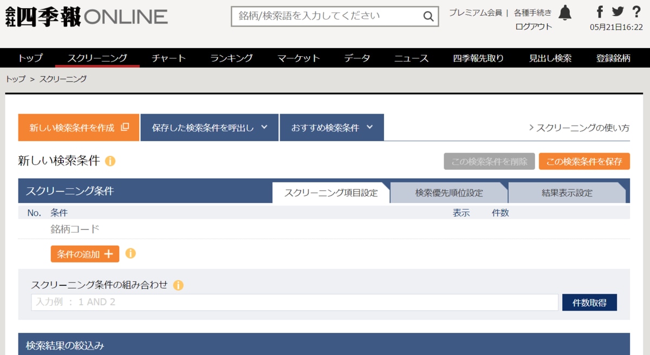Switch to 結果表示設定 tab
The width and height of the screenshot is (650, 355).
(567, 193)
